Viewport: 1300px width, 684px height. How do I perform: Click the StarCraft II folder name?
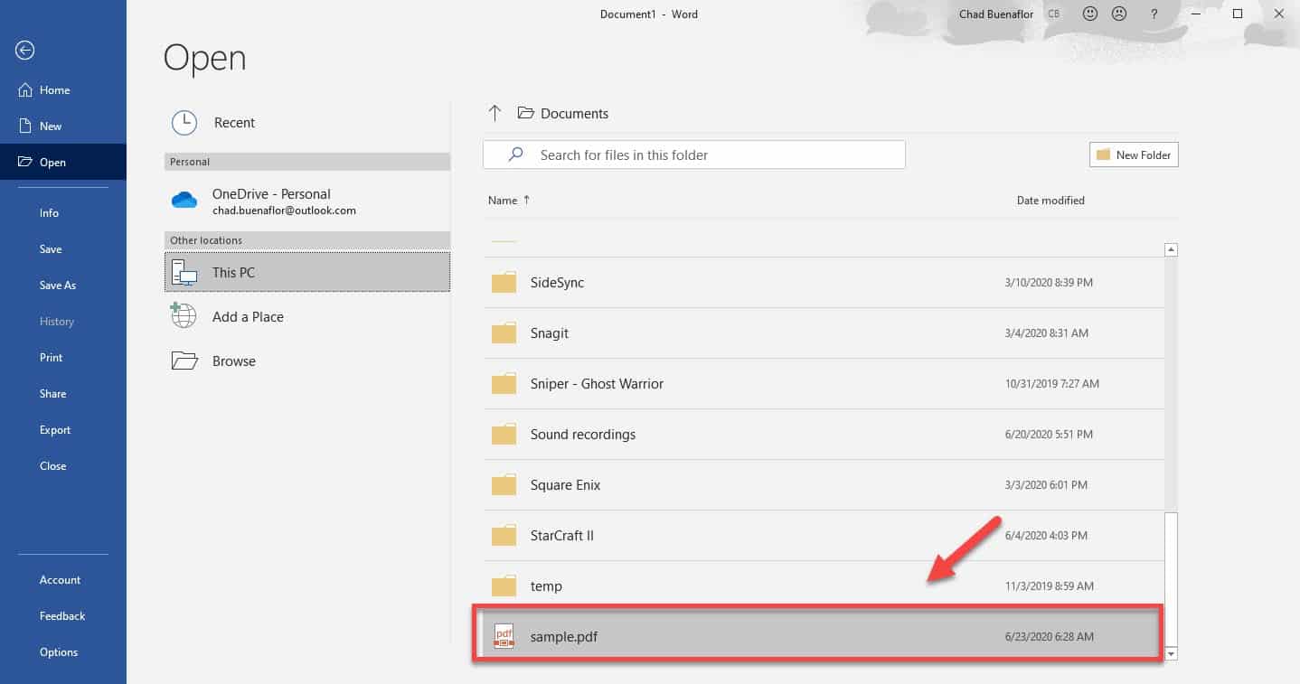(562, 536)
